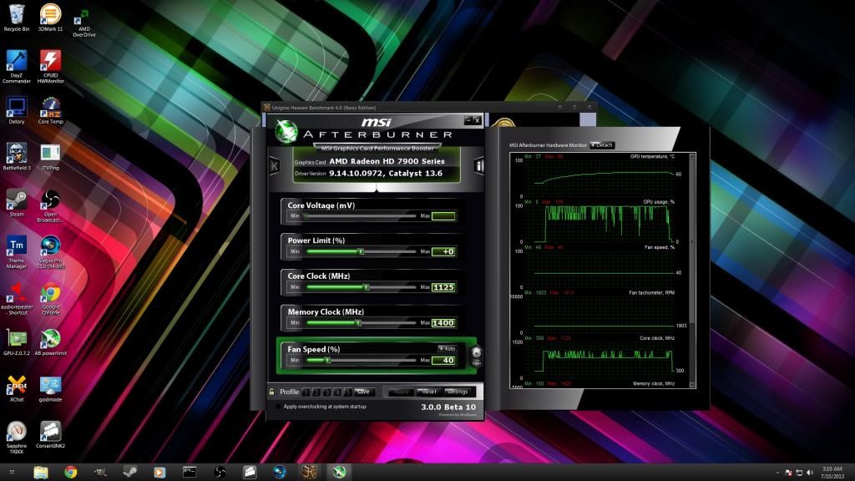The width and height of the screenshot is (855, 481).
Task: Click the Power Limit value field +0
Action: click(x=443, y=251)
